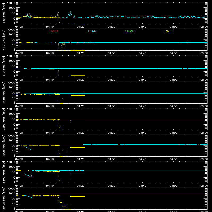Viewport: 212px width, 212px height.
Task: Click 04:10 time label under 245 MHz plot
Action: pyautogui.click(x=50, y=27)
